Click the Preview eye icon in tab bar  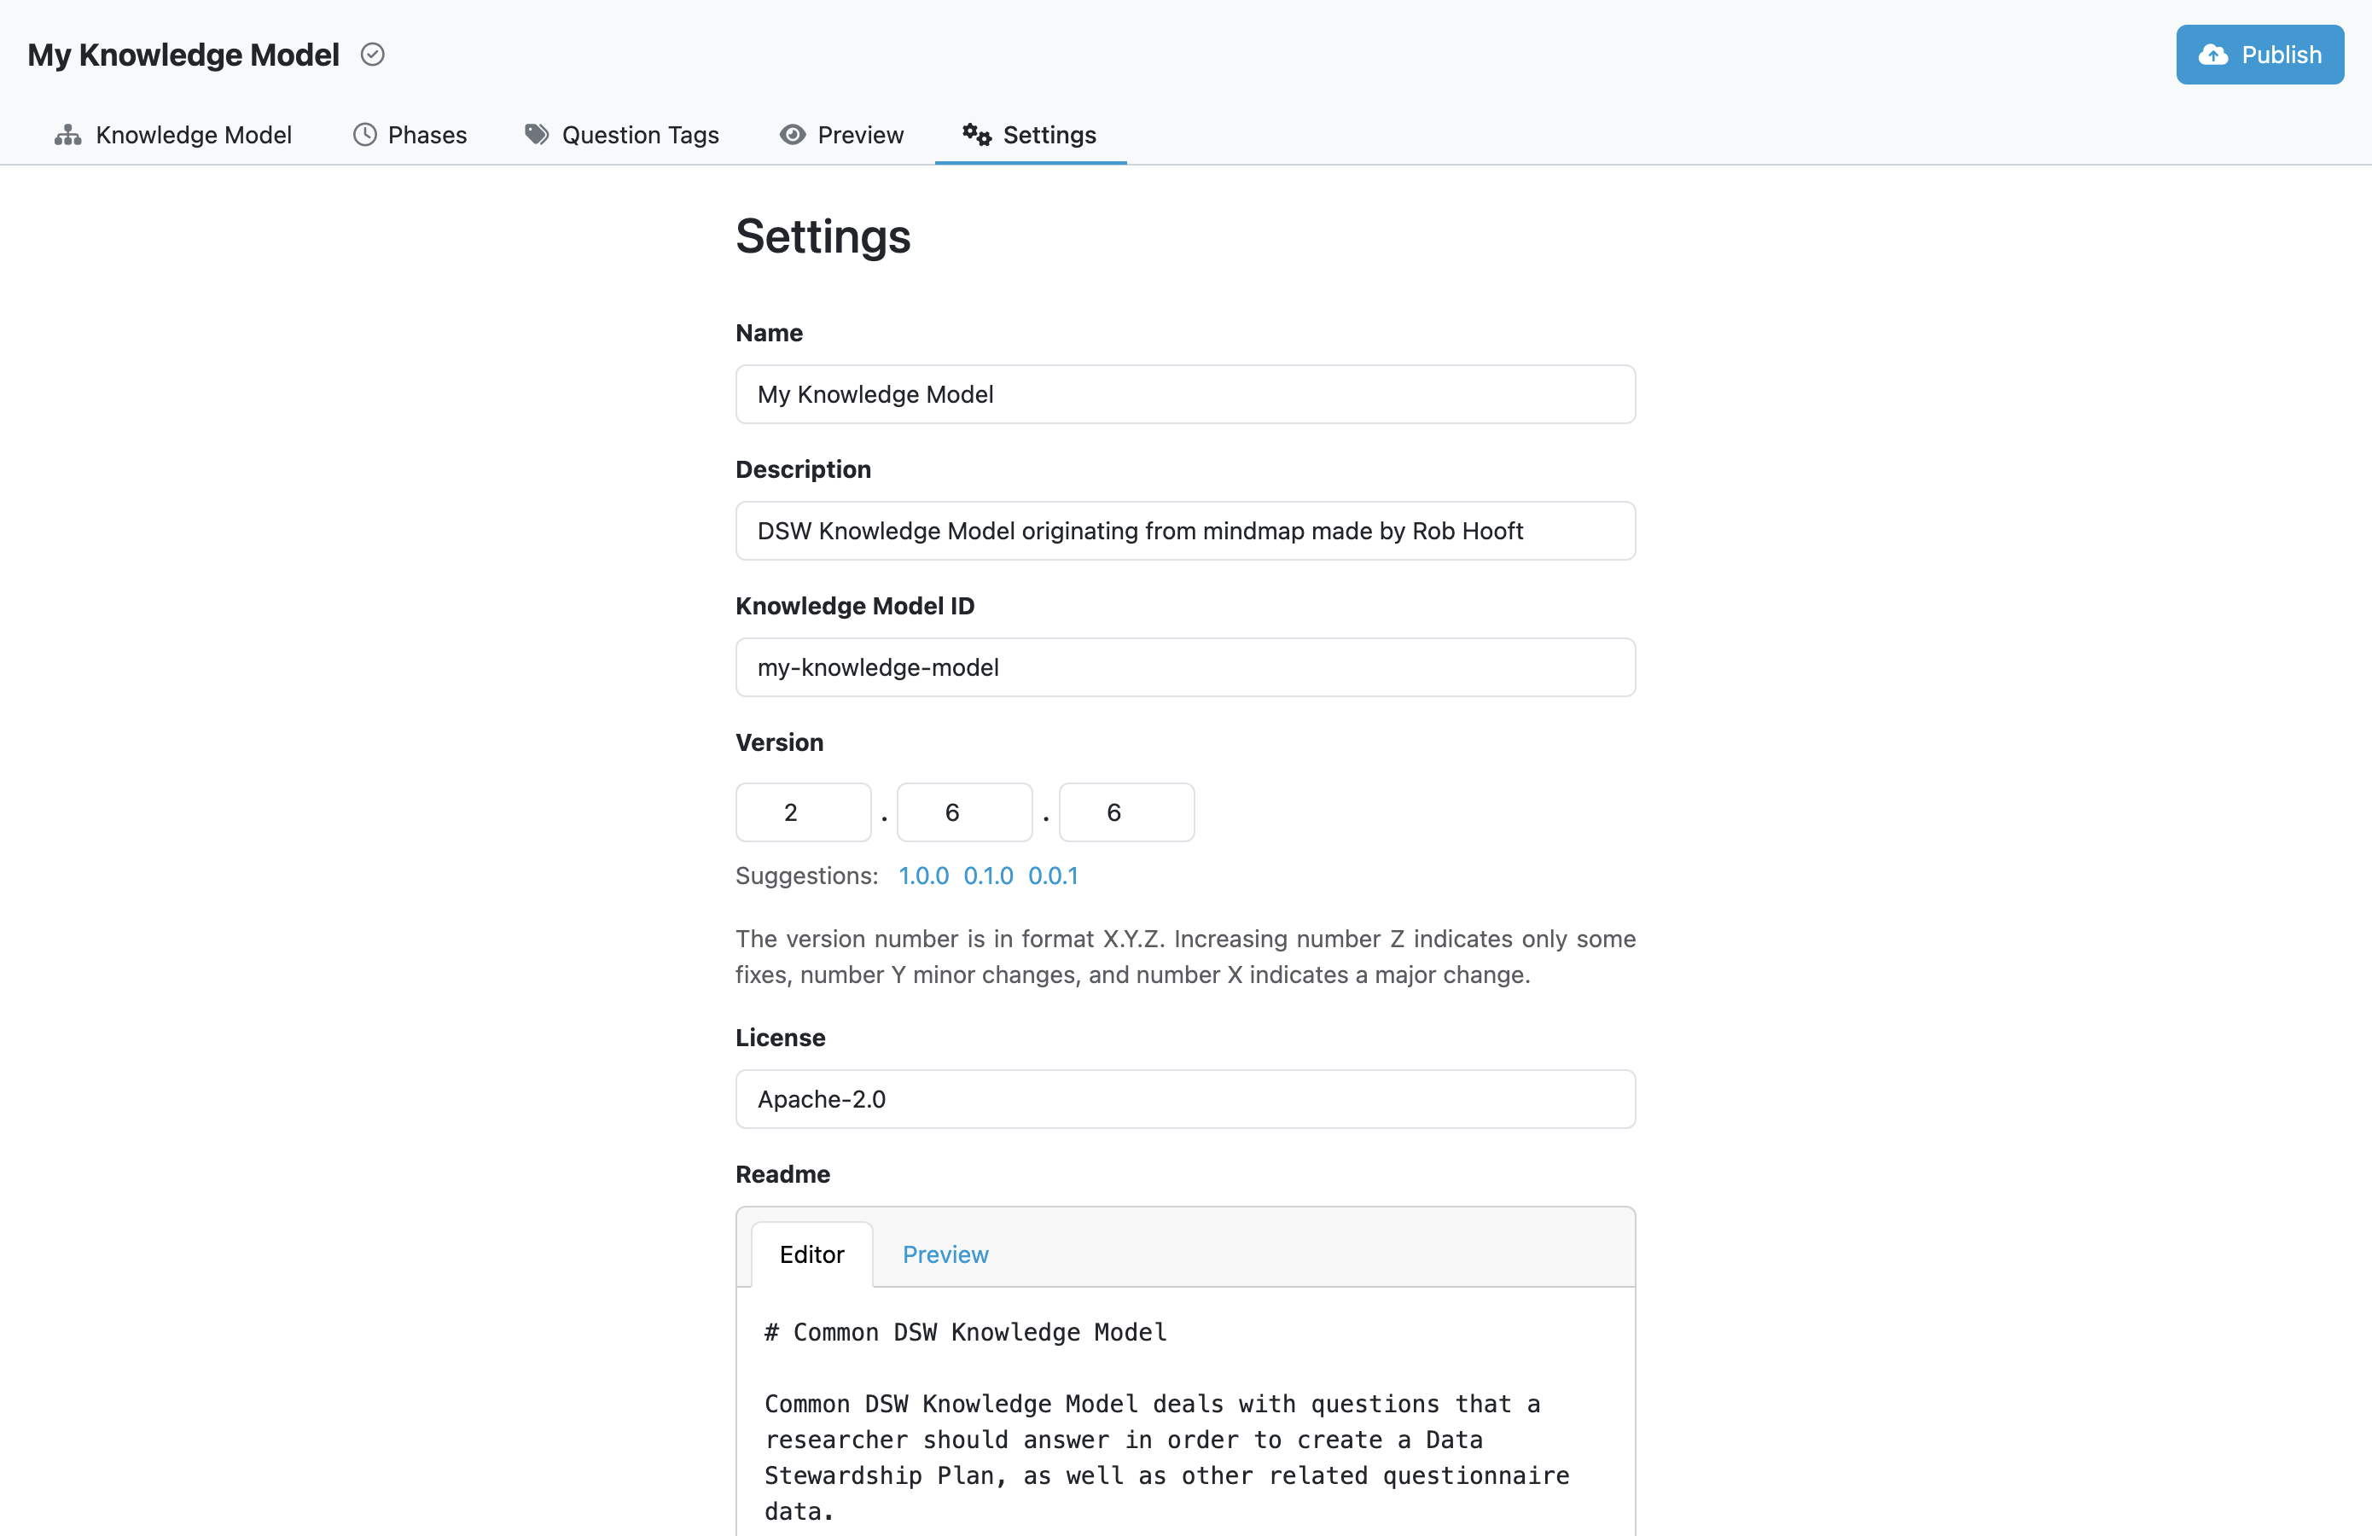click(793, 135)
